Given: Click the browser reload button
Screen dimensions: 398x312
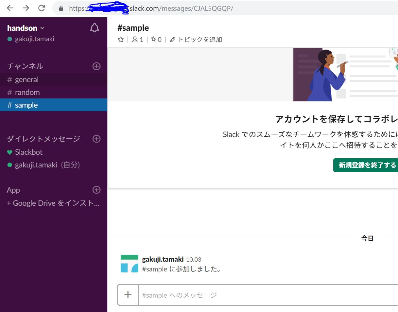Looking at the screenshot, I should tap(42, 8).
